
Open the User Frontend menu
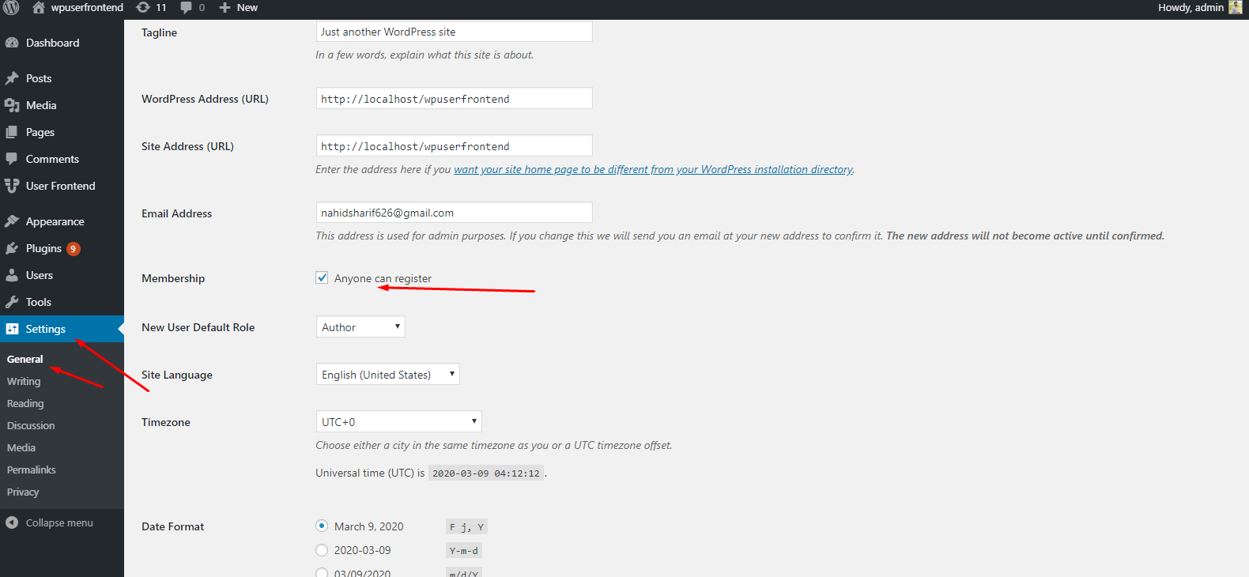click(60, 186)
